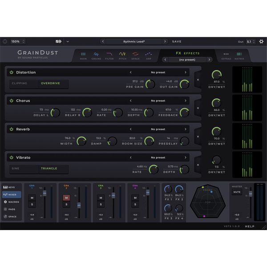The height and width of the screenshot is (267, 267).
Task: Click the FX 4 send knob
Action: click(179, 208)
